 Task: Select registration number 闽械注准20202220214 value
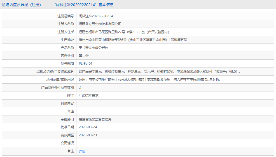click(96, 16)
